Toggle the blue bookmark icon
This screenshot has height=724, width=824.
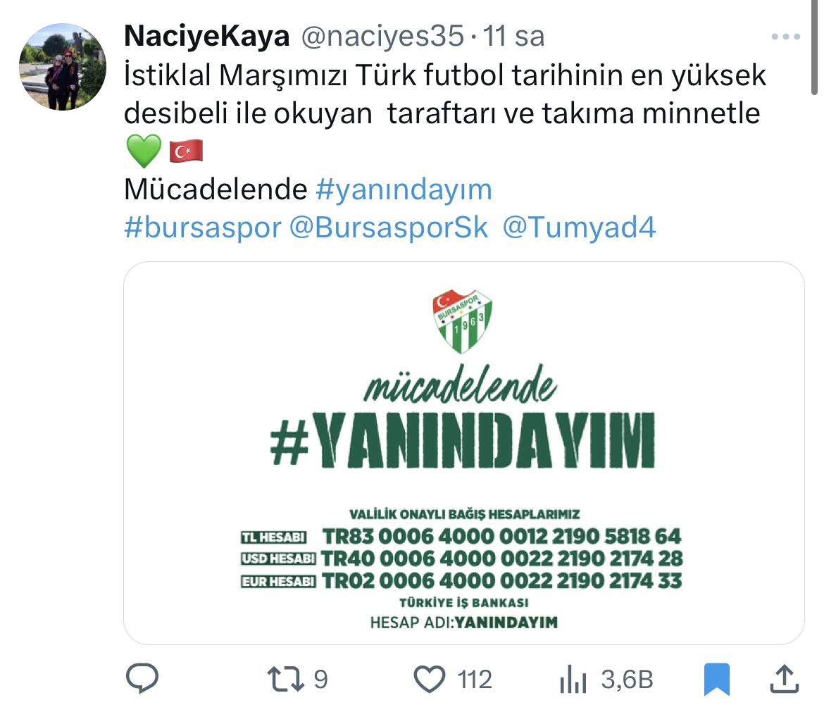click(x=717, y=679)
